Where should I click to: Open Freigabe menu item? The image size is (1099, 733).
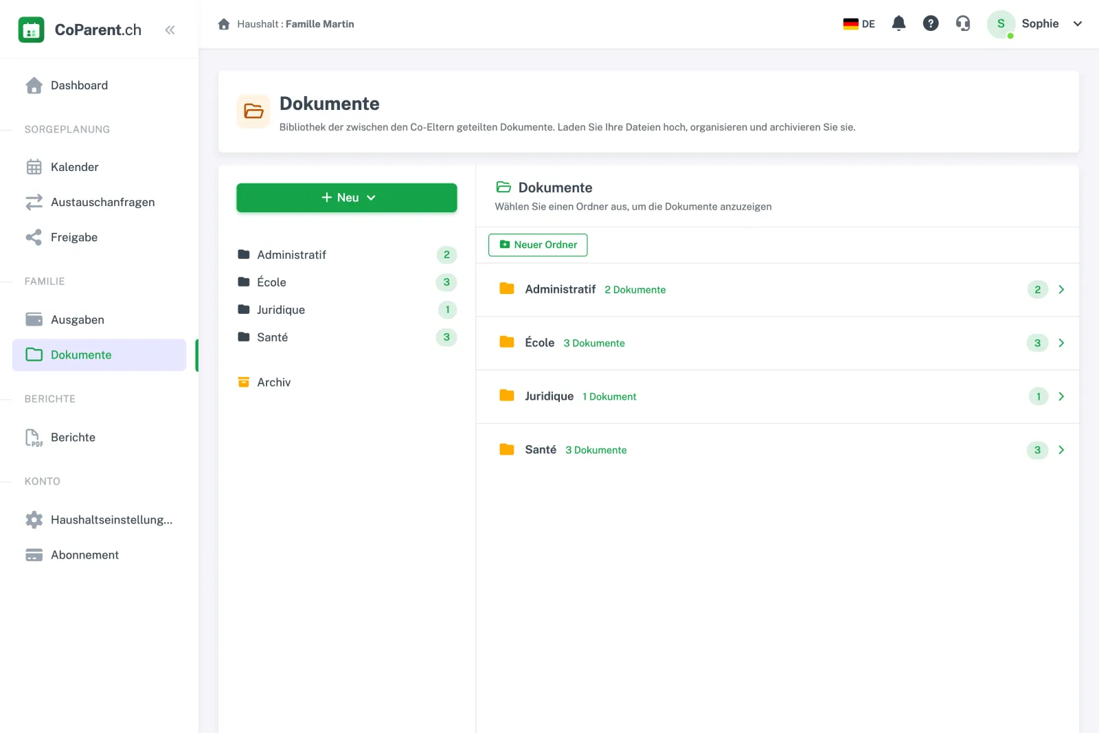99,237
